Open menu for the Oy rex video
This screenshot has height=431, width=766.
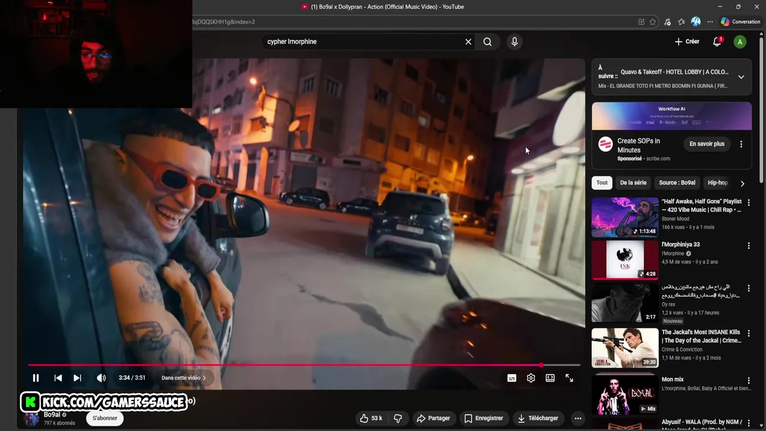coord(749,289)
